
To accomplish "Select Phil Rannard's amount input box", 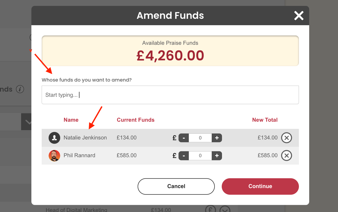I will 200,156.
